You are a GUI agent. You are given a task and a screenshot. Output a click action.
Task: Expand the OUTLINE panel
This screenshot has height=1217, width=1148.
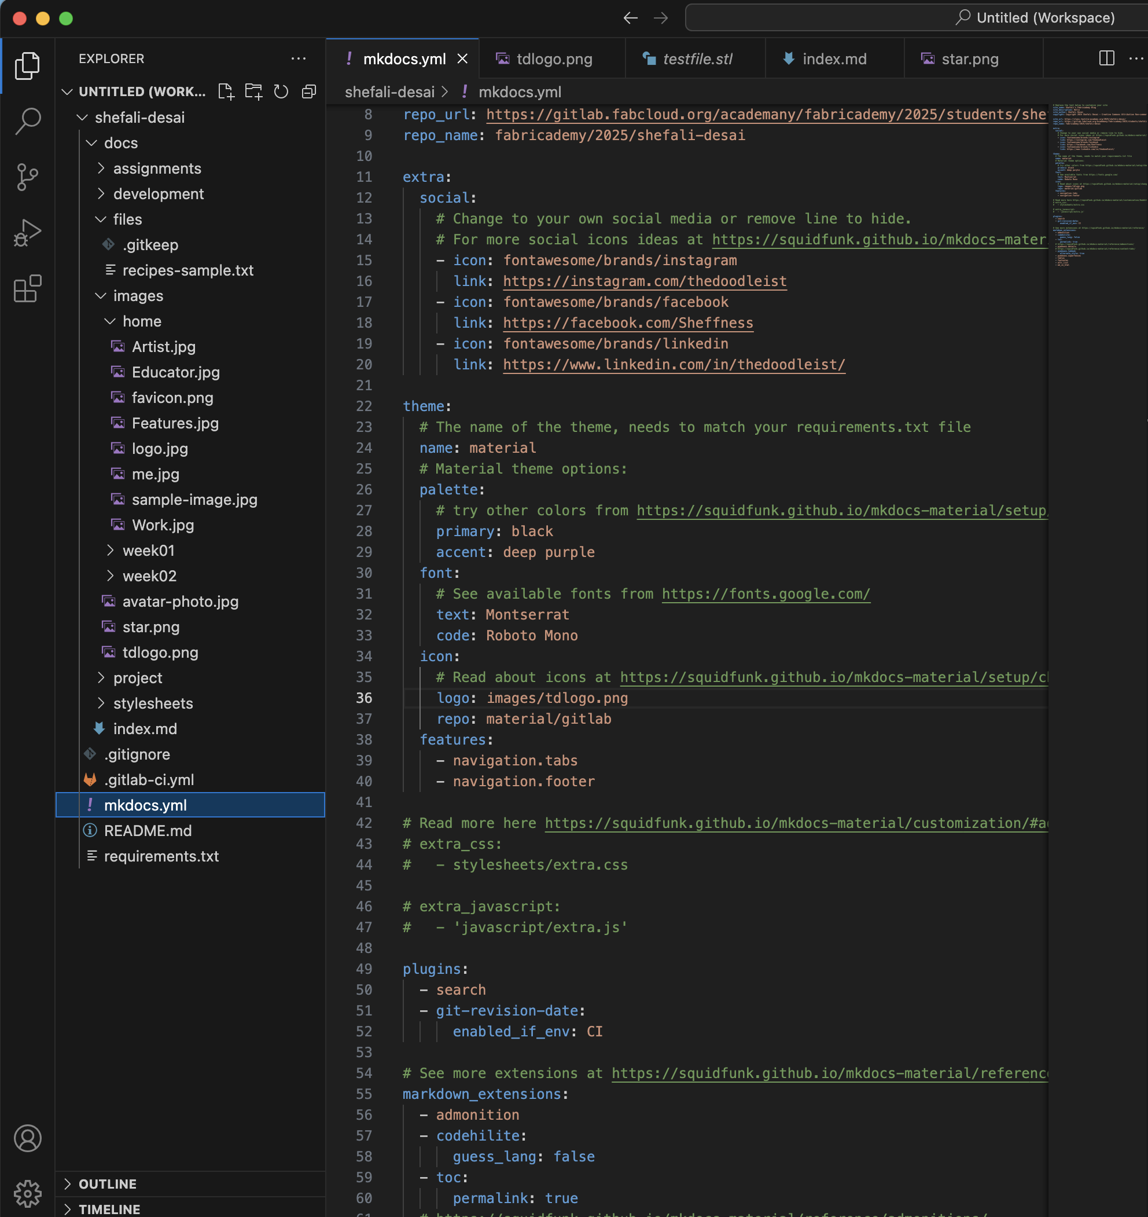coord(190,1183)
